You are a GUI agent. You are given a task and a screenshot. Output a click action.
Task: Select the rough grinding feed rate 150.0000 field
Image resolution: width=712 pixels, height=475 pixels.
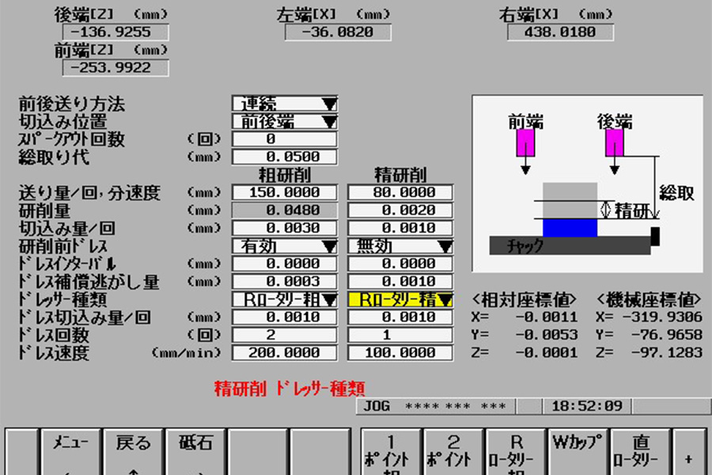(x=283, y=192)
